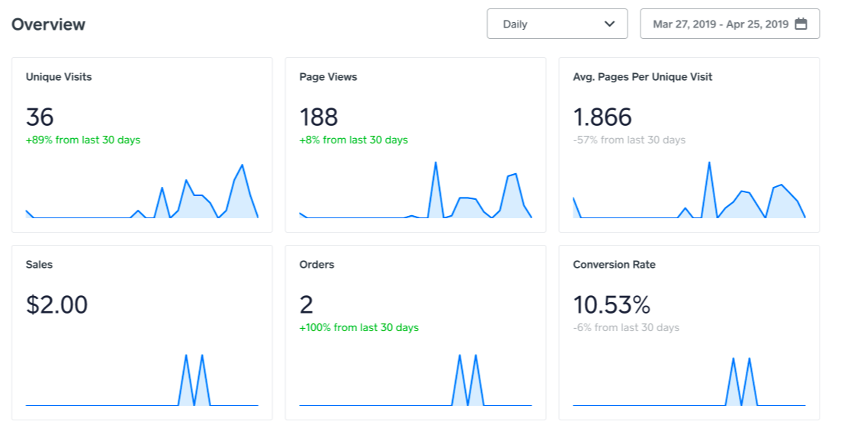Click the calendar icon in the date range selector
The height and width of the screenshot is (444, 841).
(801, 24)
